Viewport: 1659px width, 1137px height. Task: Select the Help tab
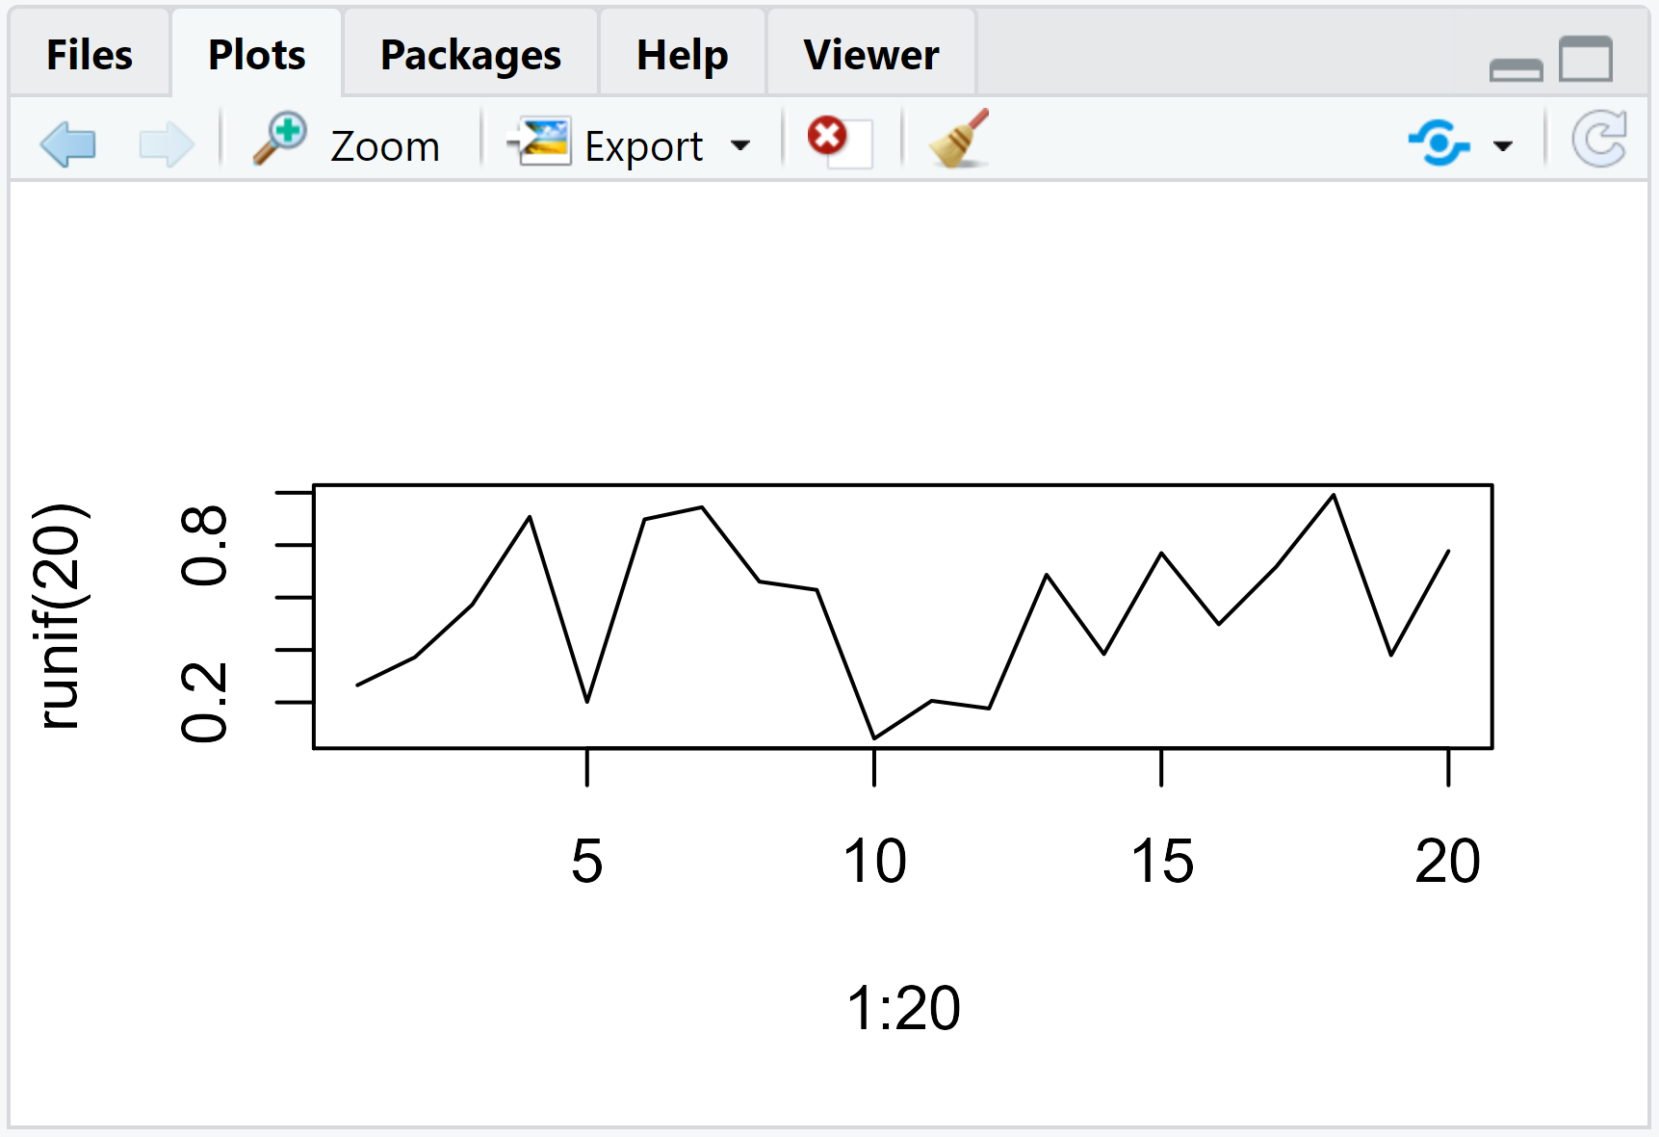[681, 54]
